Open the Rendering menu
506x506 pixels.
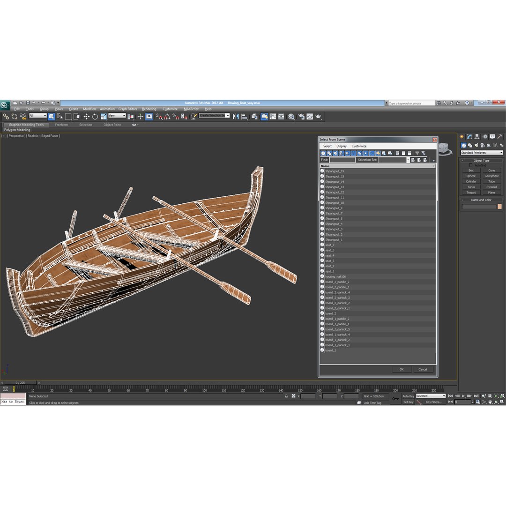149,109
